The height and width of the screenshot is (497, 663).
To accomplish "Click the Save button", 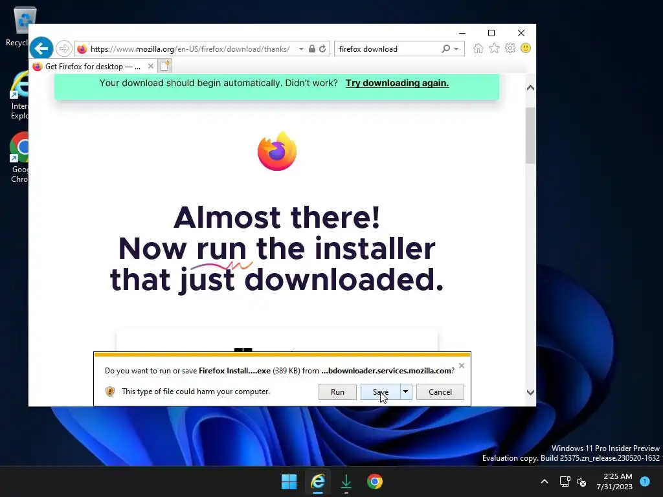I will click(x=380, y=392).
